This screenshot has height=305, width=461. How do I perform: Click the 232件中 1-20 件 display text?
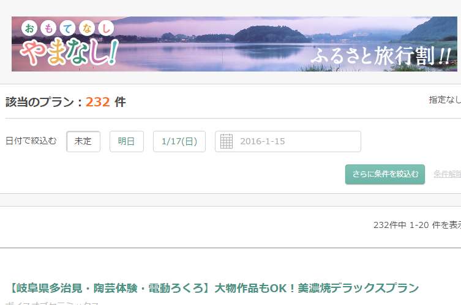click(417, 225)
